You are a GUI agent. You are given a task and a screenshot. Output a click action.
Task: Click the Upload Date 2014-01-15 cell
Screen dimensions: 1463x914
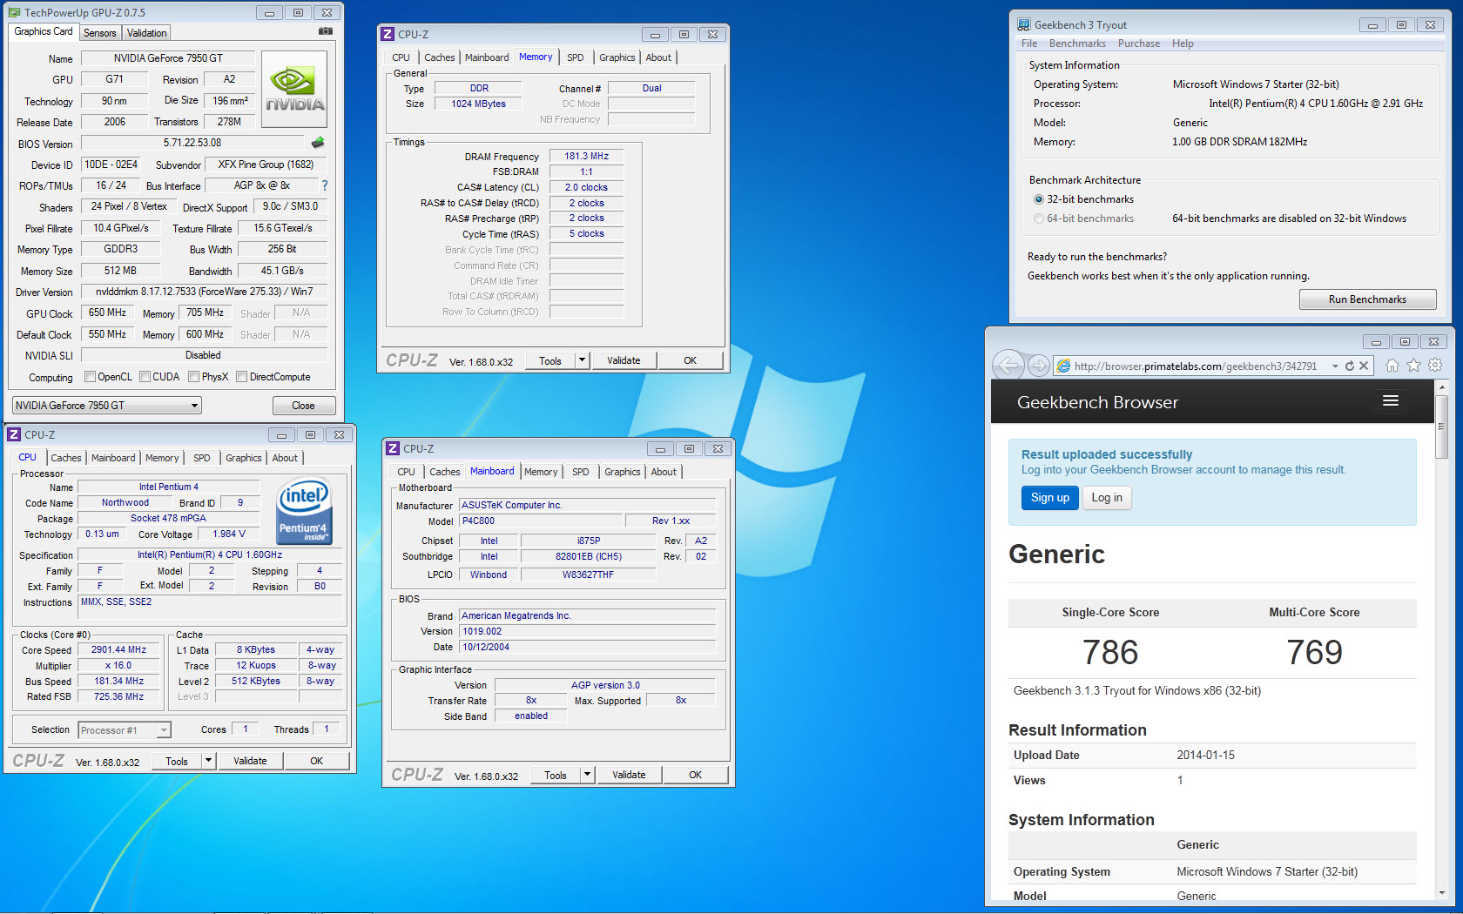pyautogui.click(x=1206, y=756)
